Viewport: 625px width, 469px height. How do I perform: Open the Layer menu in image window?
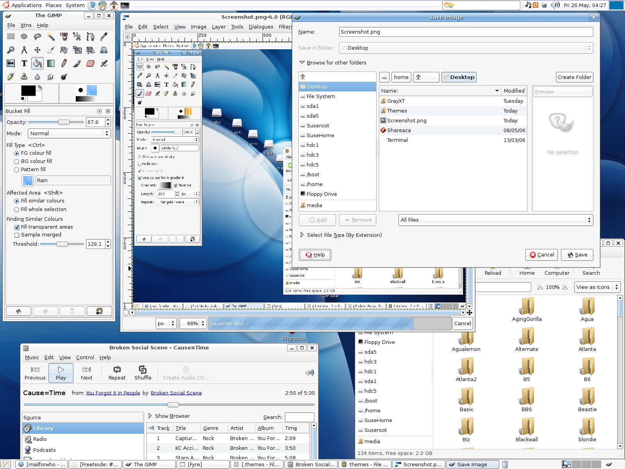(219, 27)
